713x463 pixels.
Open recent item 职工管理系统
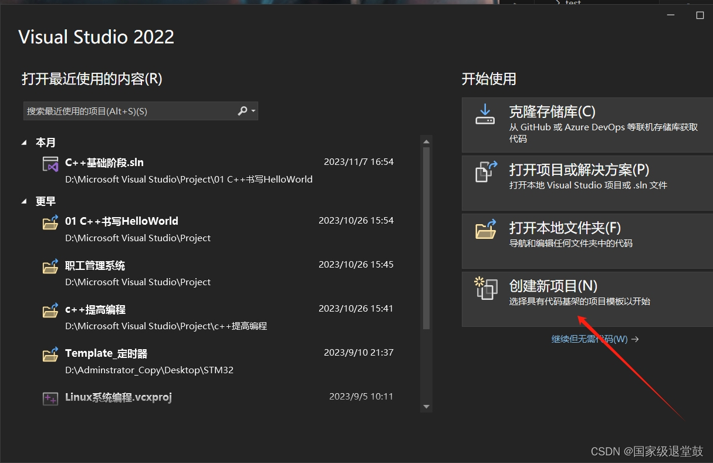(x=218, y=273)
